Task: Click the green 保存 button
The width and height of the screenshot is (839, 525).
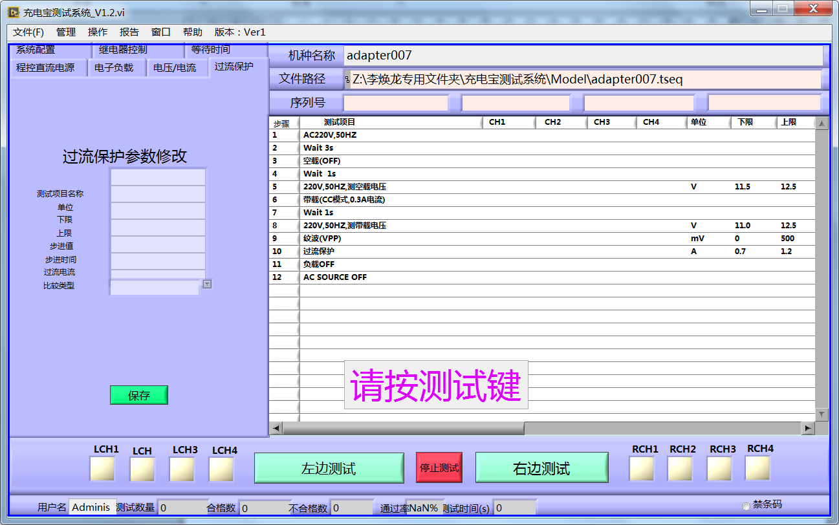Action: pos(139,395)
